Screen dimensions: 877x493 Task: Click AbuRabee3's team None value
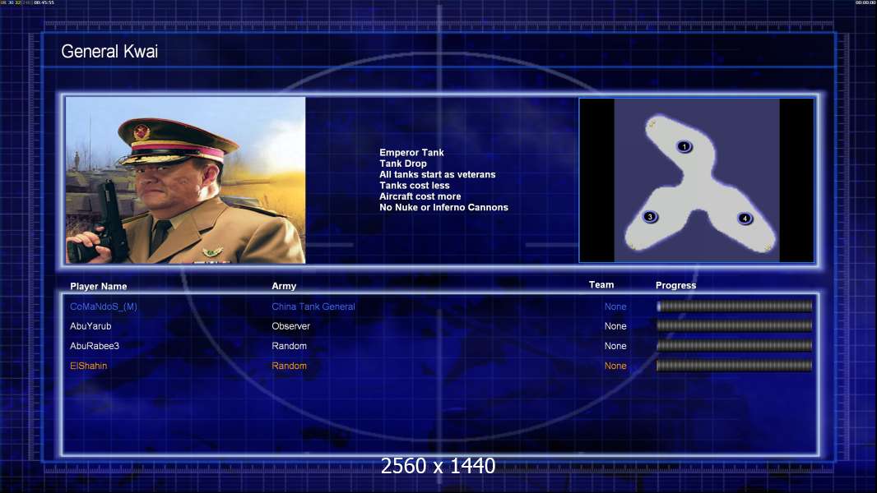615,346
